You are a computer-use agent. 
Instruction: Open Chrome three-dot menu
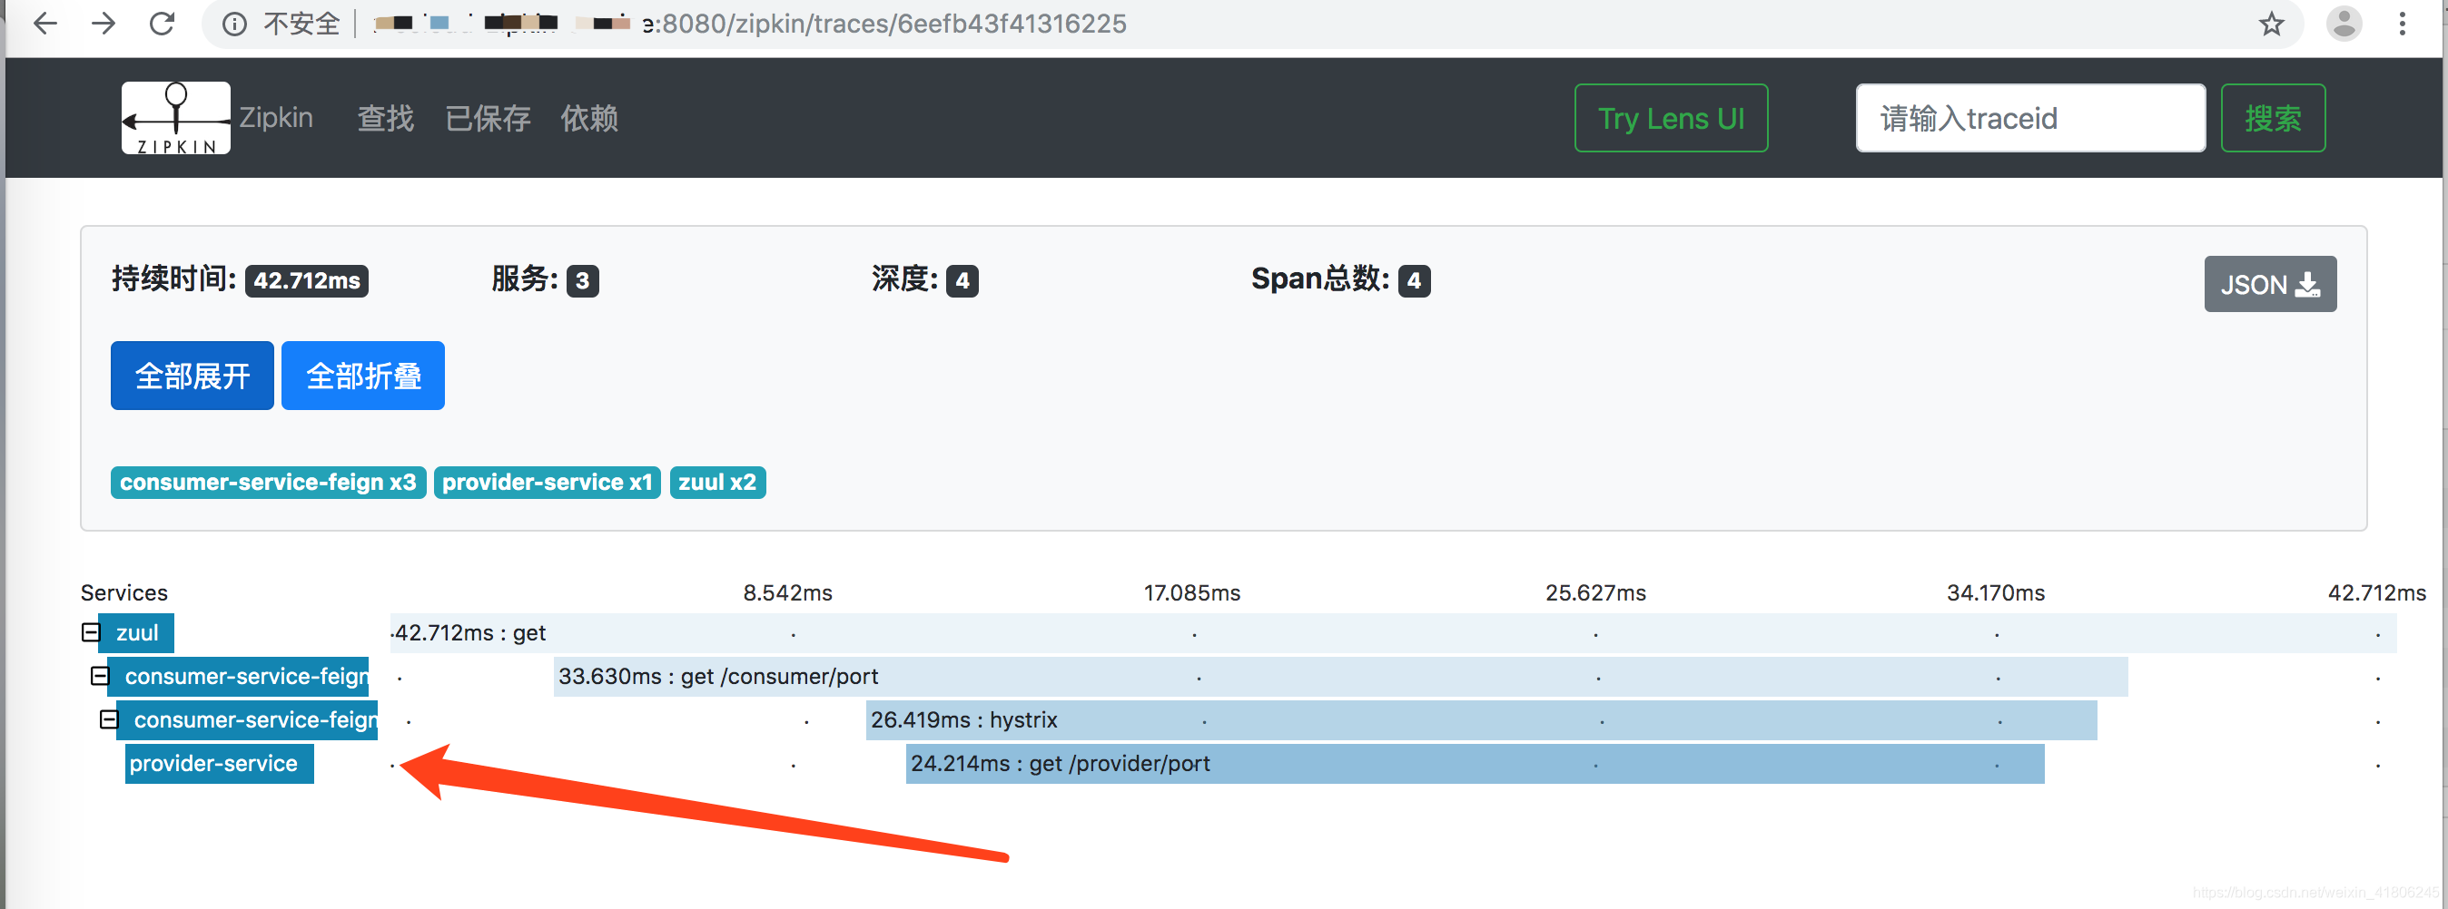tap(2403, 24)
